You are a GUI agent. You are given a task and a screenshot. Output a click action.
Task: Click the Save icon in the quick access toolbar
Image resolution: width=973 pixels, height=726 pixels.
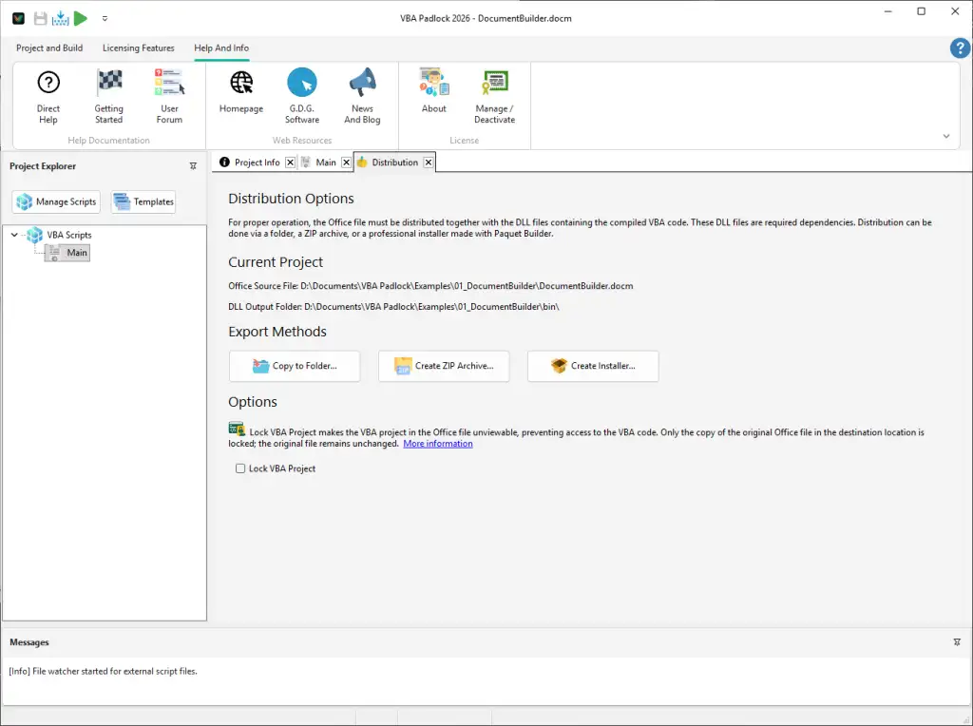click(x=38, y=17)
